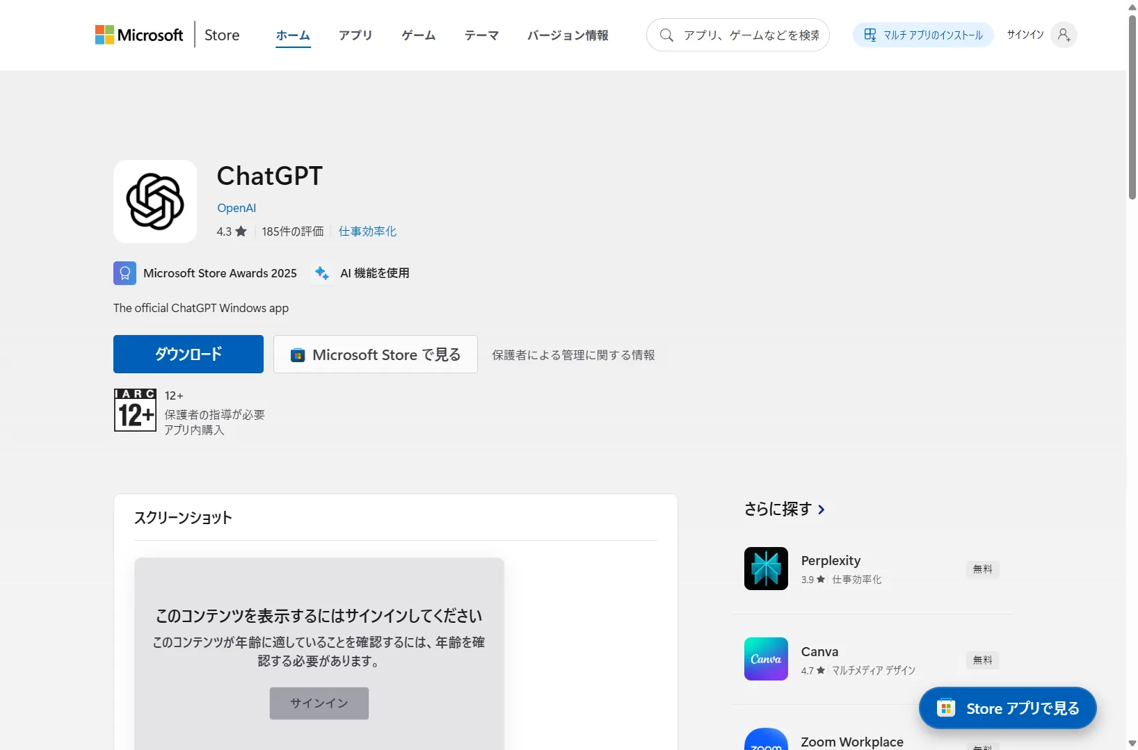This screenshot has width=1138, height=750.
Task: Click the ChatGPT app logo
Action: tap(155, 202)
